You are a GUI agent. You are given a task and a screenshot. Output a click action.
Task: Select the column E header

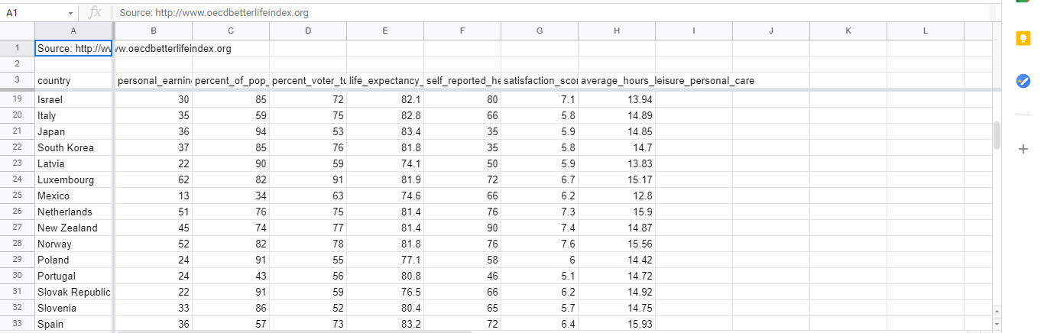[x=385, y=31]
